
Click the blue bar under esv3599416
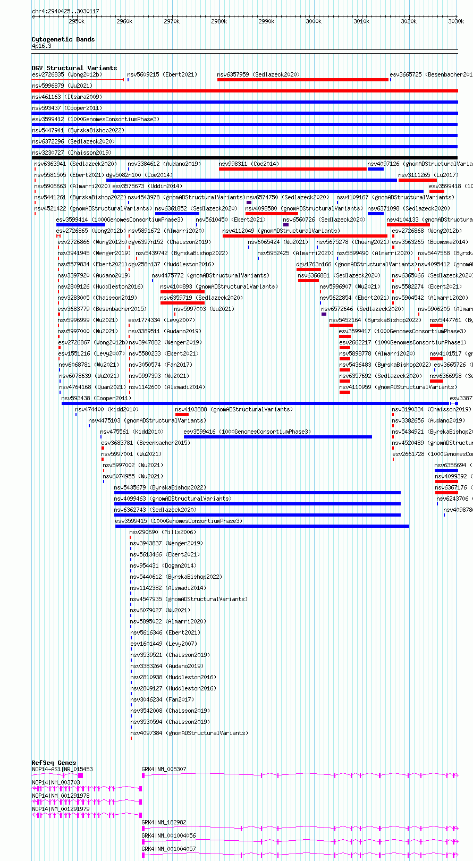click(x=278, y=437)
